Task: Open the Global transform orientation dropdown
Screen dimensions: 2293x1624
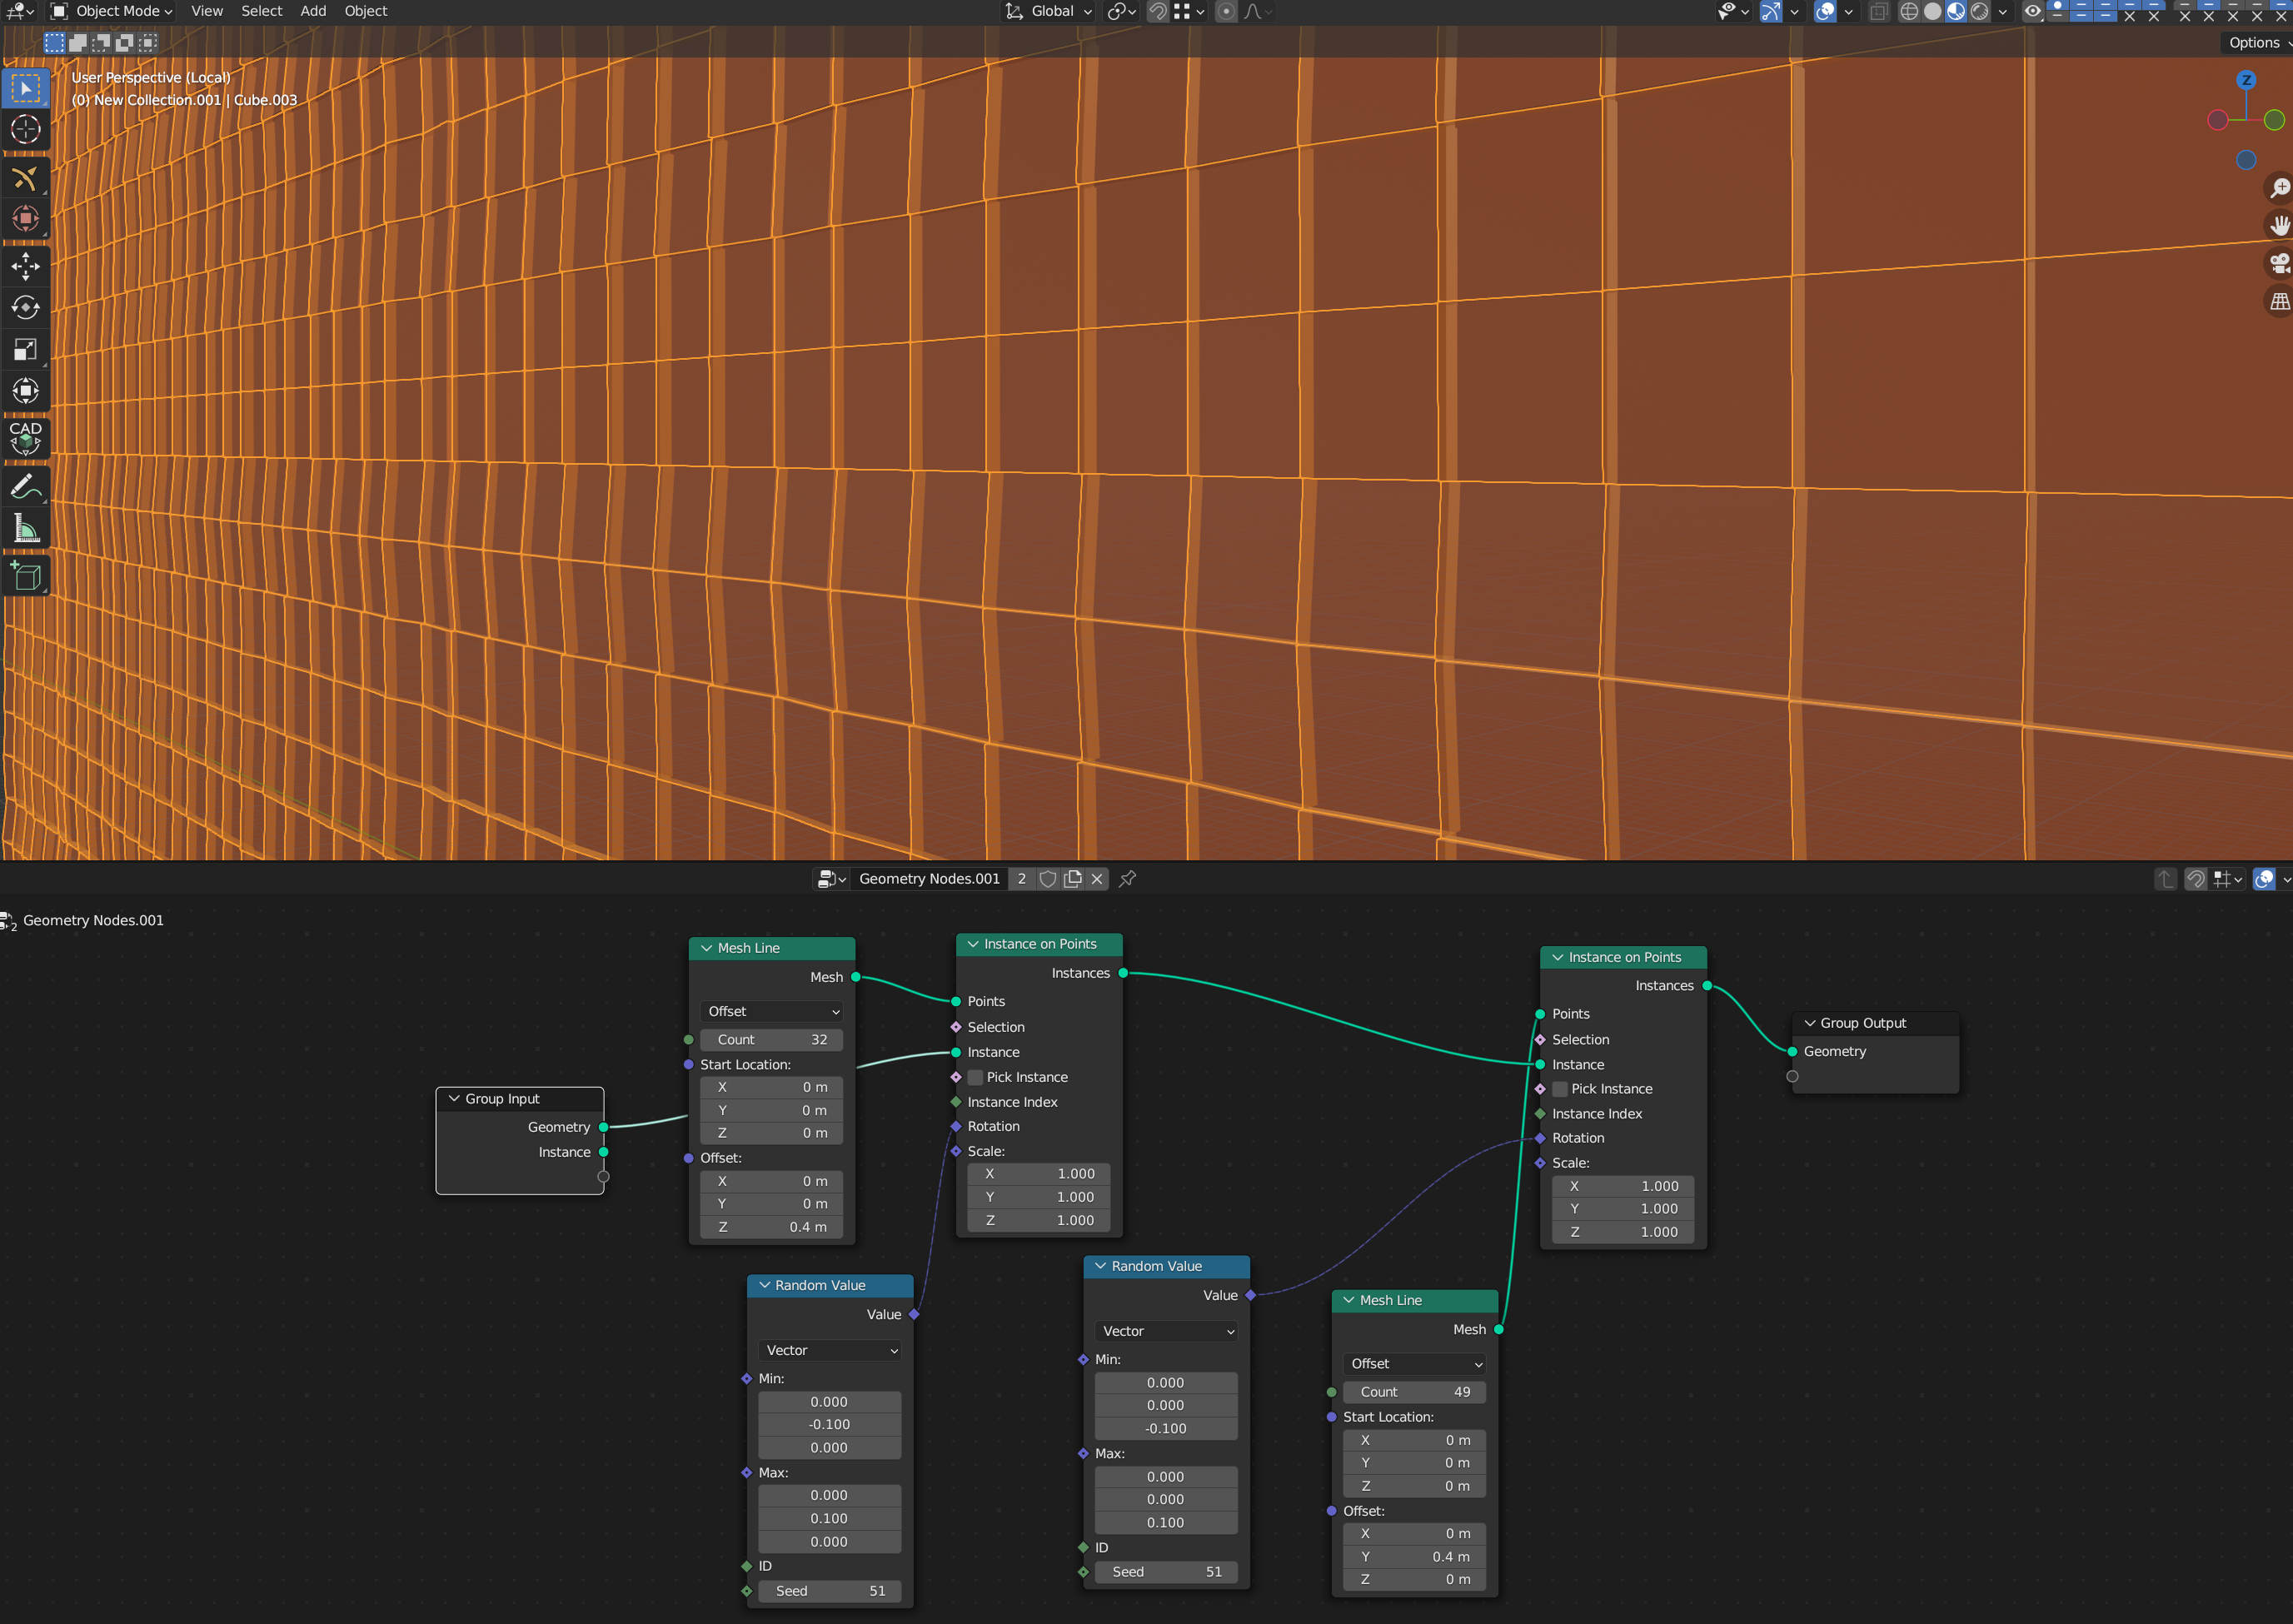Action: coord(1048,11)
